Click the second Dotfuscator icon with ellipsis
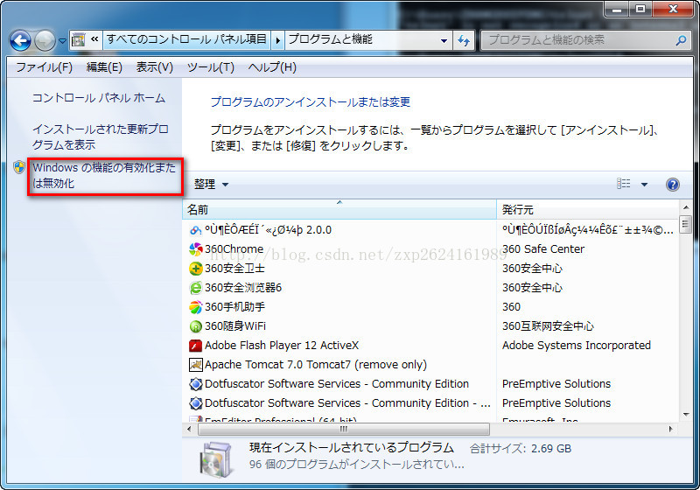Image resolution: width=700 pixels, height=490 pixels. [x=195, y=403]
